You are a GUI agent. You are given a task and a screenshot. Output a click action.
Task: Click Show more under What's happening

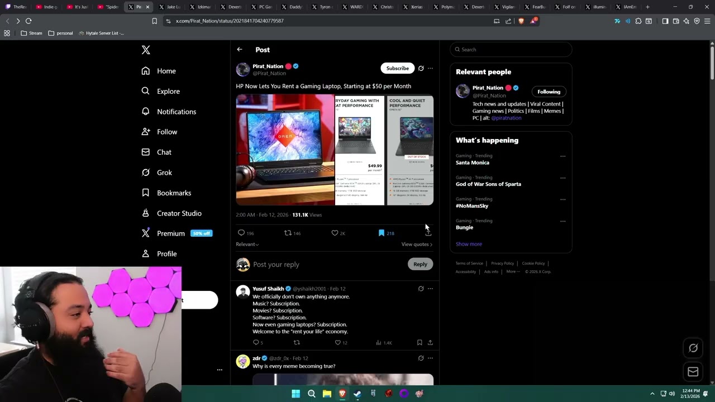[469, 244]
